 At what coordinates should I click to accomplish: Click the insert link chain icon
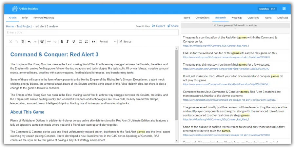49,42
